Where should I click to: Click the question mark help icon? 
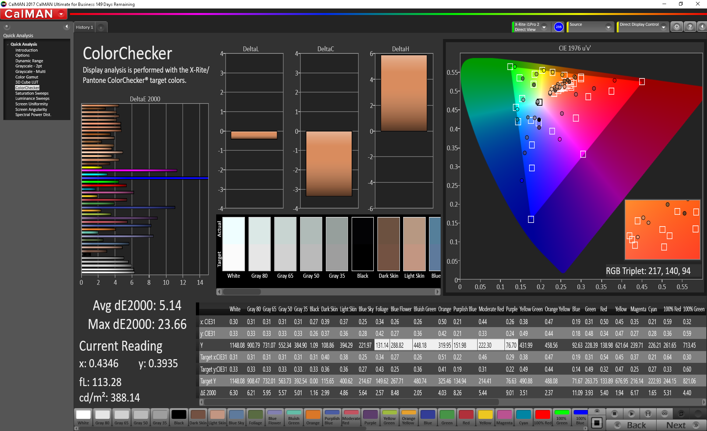(x=690, y=27)
